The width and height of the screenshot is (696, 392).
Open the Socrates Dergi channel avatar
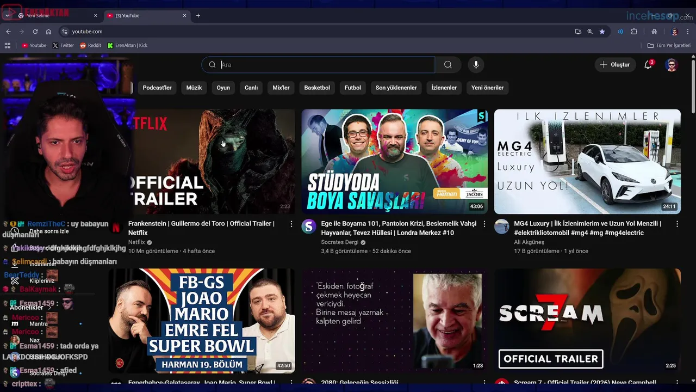click(309, 226)
